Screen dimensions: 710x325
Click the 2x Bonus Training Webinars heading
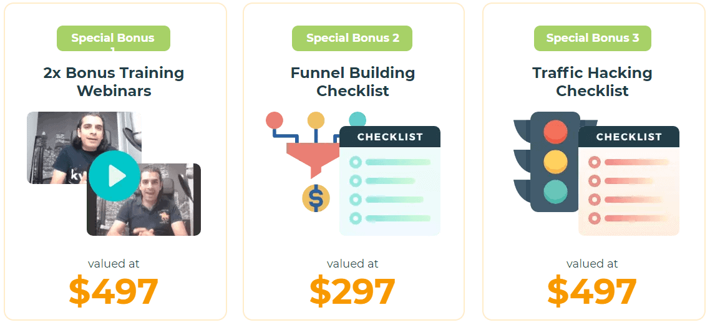[114, 82]
